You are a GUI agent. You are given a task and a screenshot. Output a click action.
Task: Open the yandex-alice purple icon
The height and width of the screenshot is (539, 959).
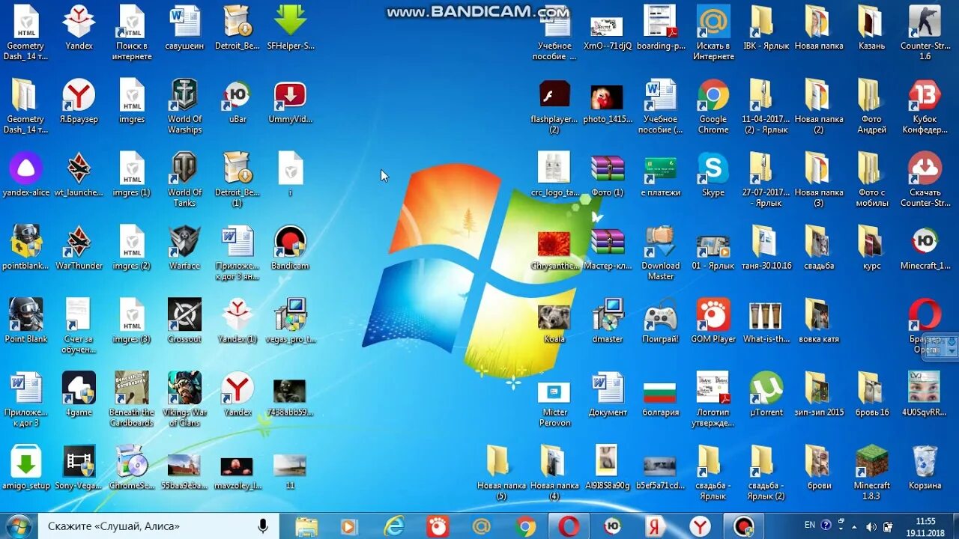(x=26, y=174)
